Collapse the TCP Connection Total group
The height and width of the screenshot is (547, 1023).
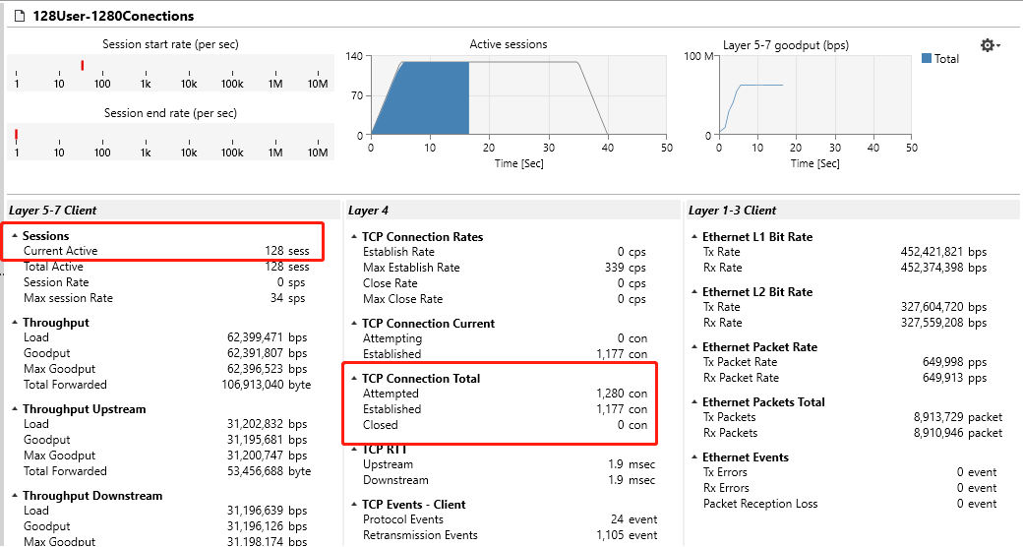354,379
